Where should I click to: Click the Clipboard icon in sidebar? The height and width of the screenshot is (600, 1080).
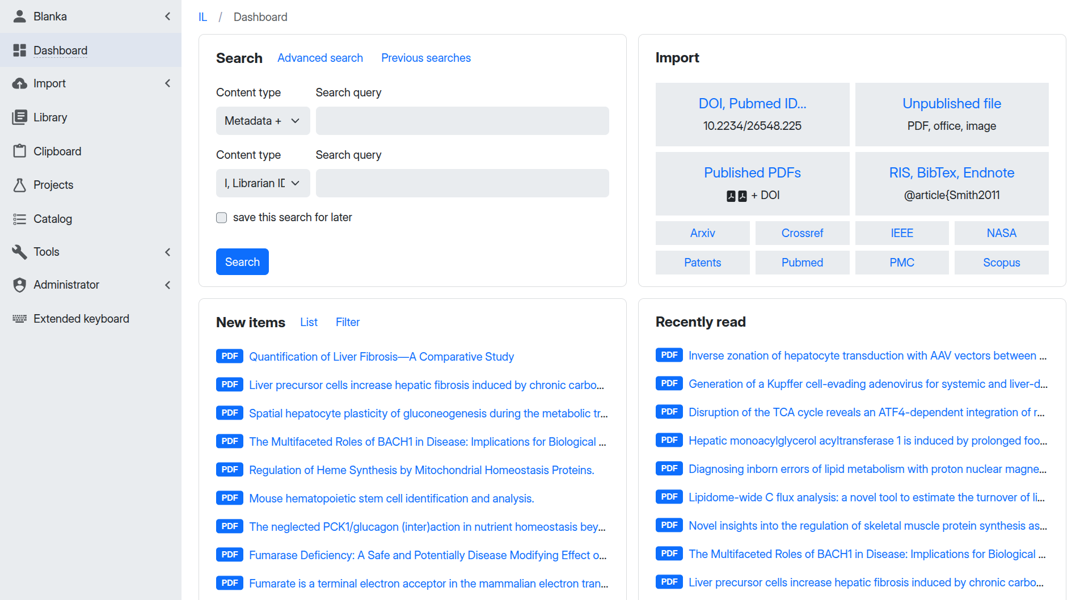(x=20, y=151)
